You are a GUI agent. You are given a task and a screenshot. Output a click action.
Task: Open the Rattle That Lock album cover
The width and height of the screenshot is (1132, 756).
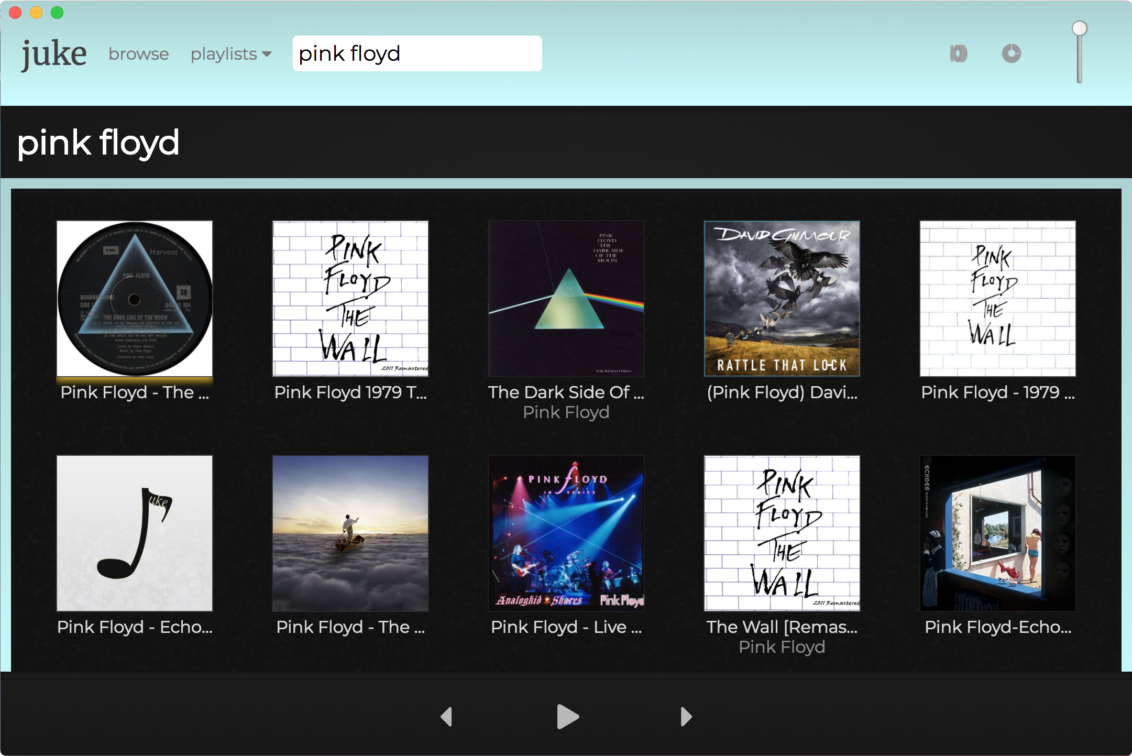coord(782,298)
